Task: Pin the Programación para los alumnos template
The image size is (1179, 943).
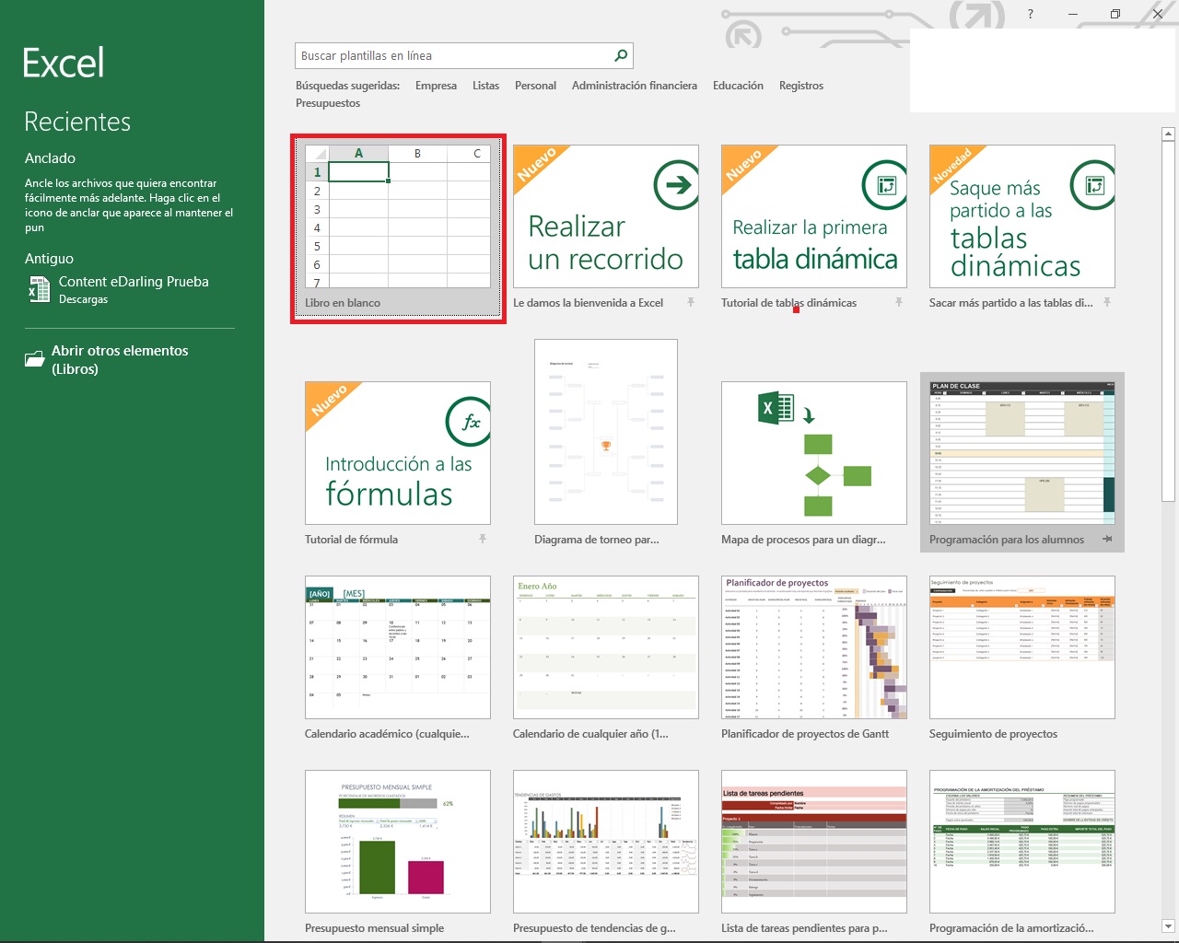Action: point(1107,539)
